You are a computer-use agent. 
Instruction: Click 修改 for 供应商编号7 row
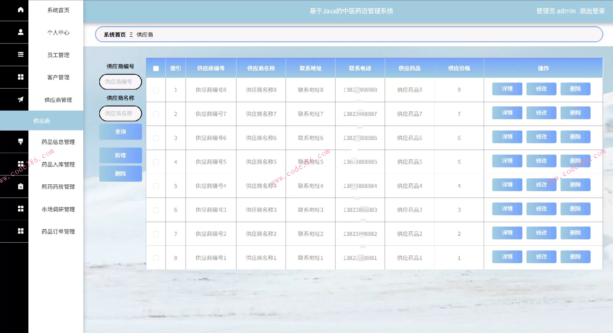541,113
